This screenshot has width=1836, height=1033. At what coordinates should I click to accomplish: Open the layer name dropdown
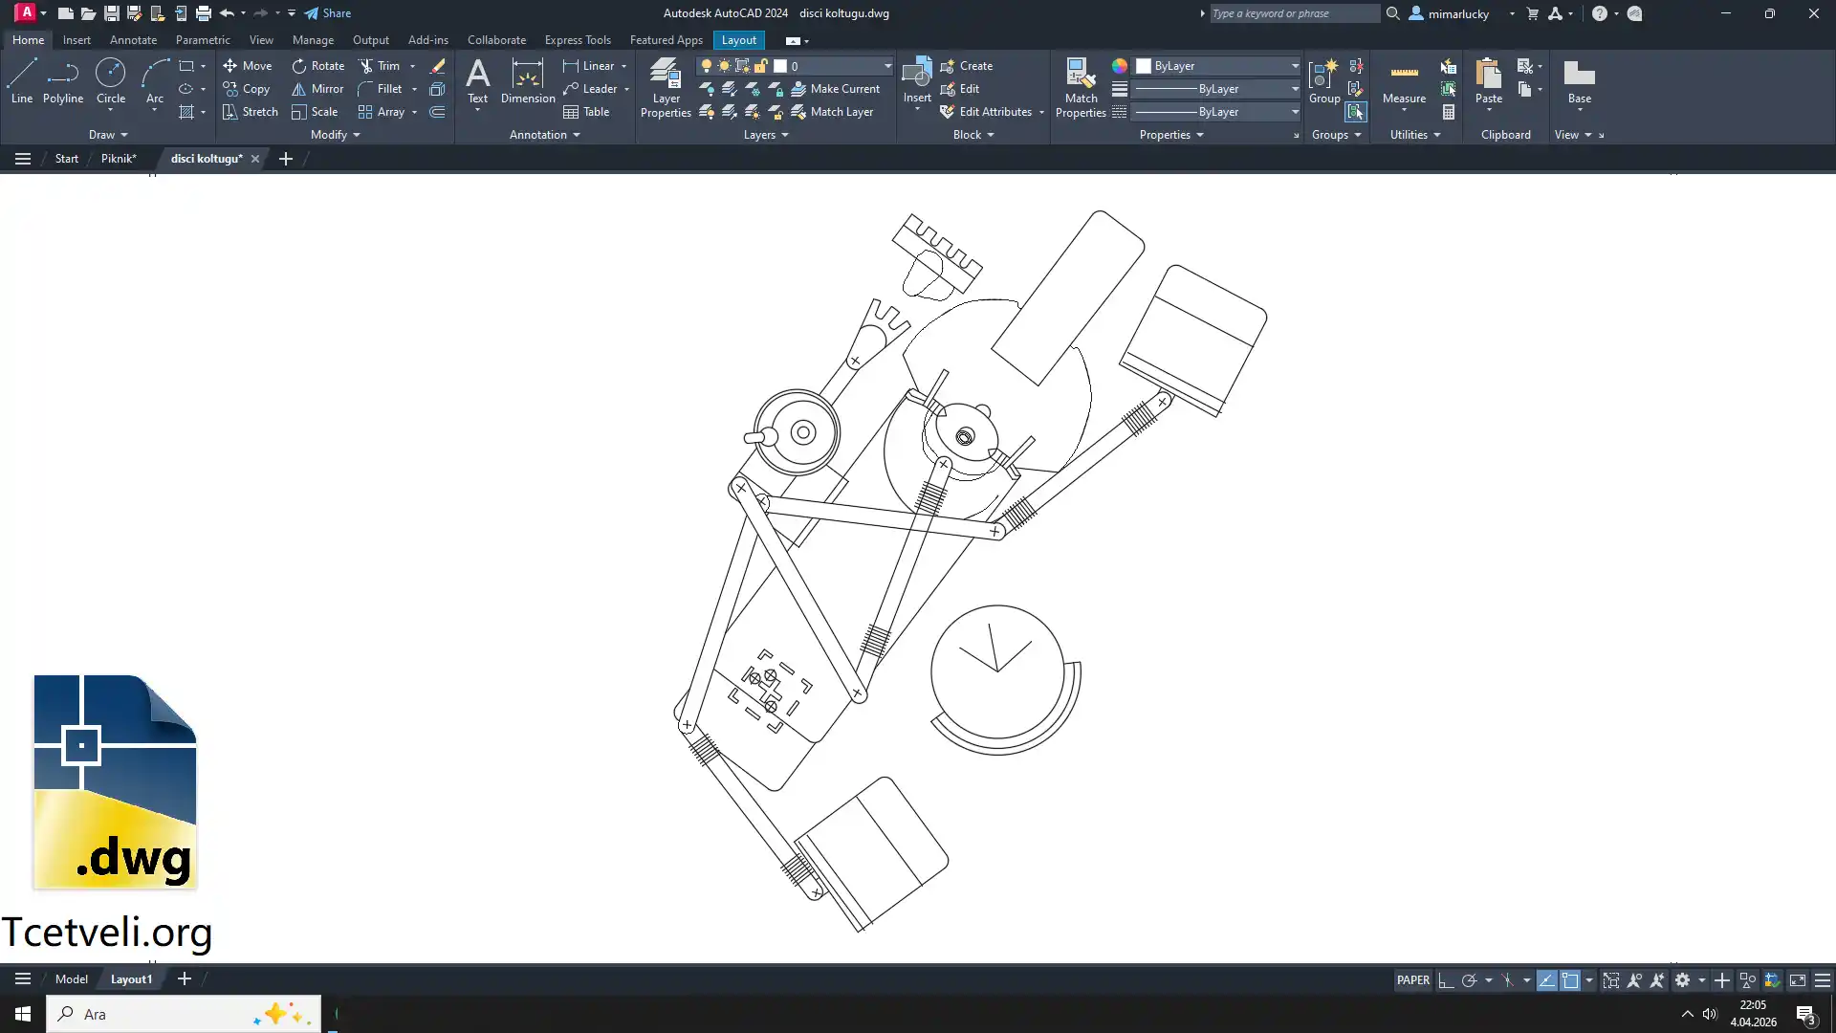[x=886, y=66]
